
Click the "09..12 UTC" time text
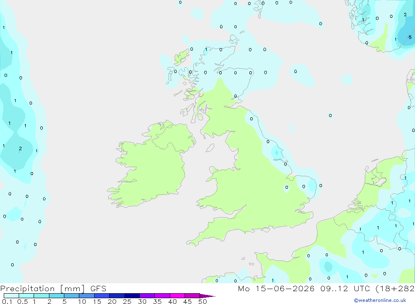pos(346,289)
